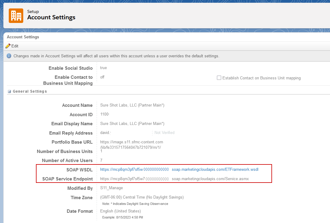
Task: Click the Email Reply Address value
Action: click(x=106, y=133)
